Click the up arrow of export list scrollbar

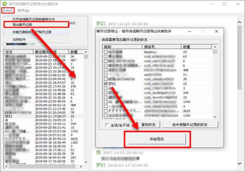pyautogui.click(x=215, y=47)
